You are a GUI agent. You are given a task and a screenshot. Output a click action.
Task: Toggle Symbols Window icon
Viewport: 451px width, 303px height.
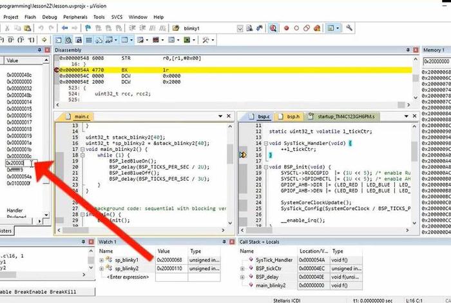coord(79,40)
